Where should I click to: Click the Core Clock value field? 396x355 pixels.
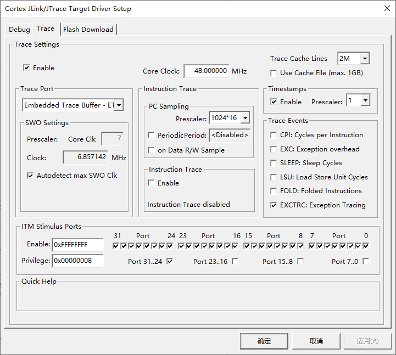pos(207,71)
